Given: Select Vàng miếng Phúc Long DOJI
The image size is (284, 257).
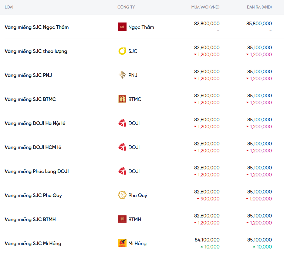Looking at the screenshot, I should [37, 172].
